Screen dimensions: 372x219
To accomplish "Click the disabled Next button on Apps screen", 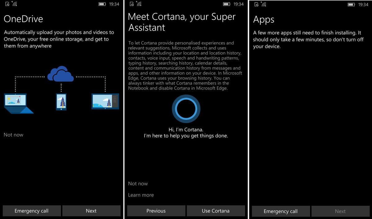I will (340, 211).
